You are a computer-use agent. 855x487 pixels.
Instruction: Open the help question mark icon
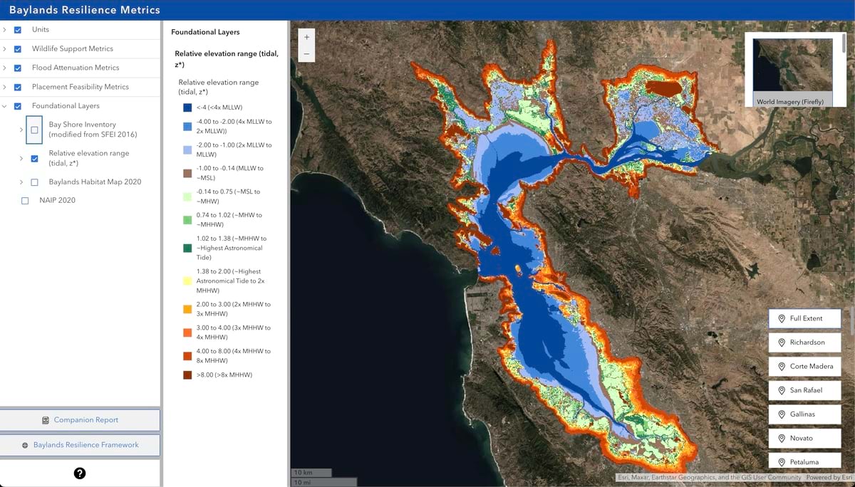pyautogui.click(x=80, y=472)
